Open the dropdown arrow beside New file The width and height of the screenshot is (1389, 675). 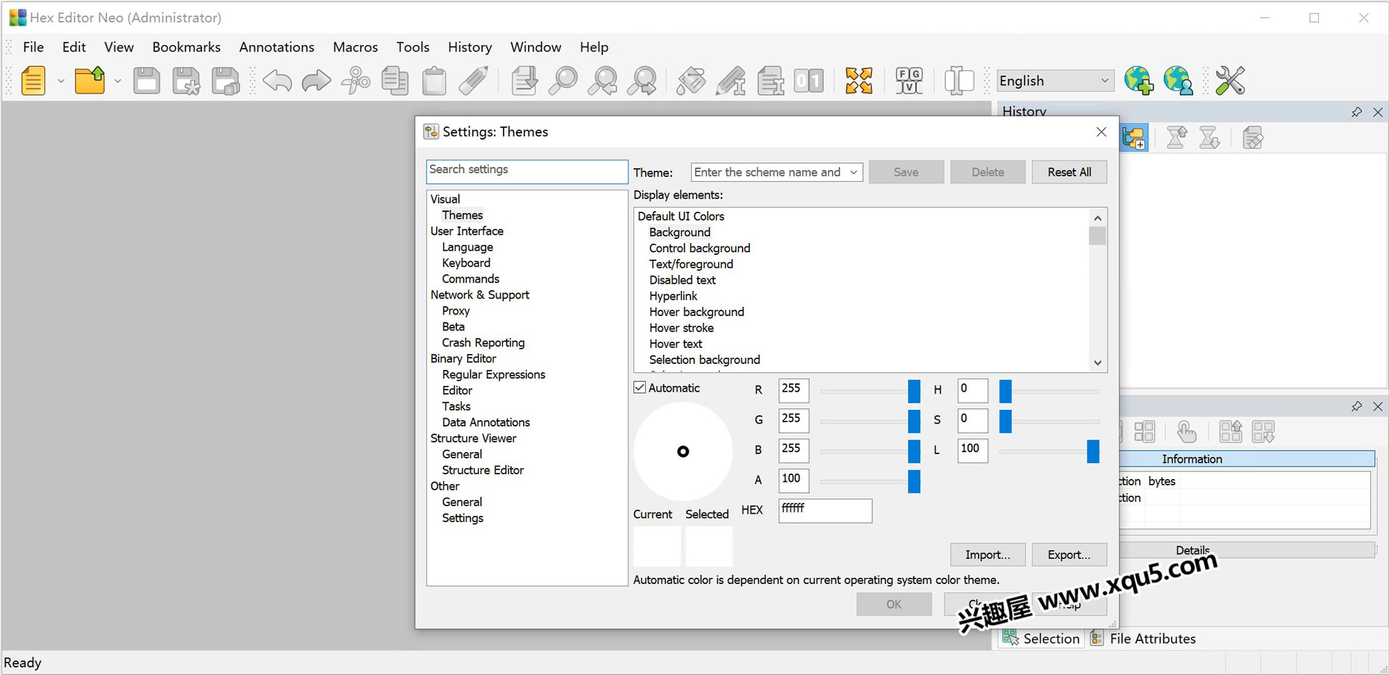[x=61, y=81]
